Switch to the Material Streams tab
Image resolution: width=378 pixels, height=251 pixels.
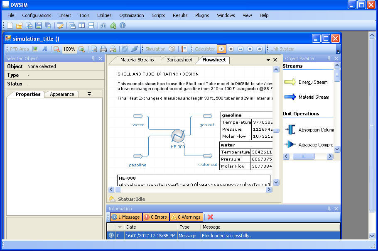click(x=137, y=60)
